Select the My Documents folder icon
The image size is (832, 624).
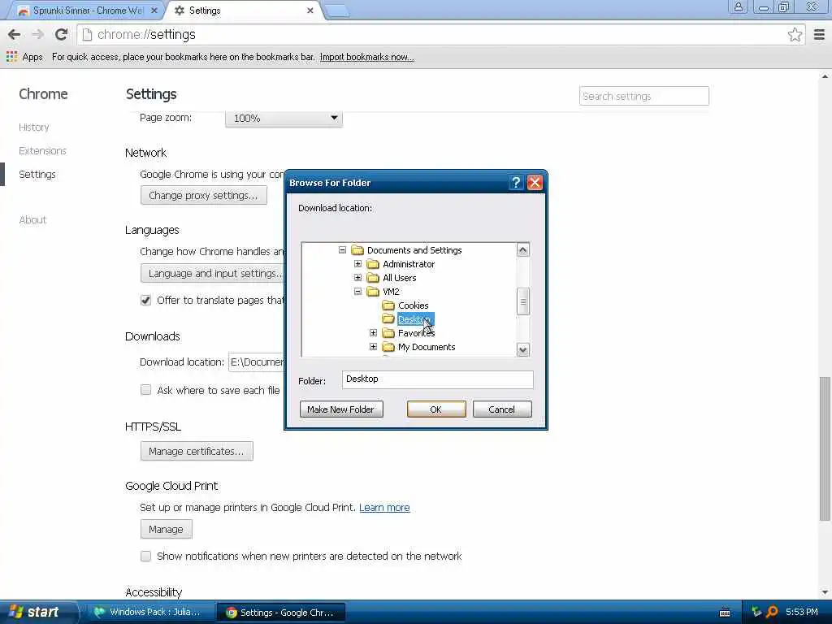388,346
